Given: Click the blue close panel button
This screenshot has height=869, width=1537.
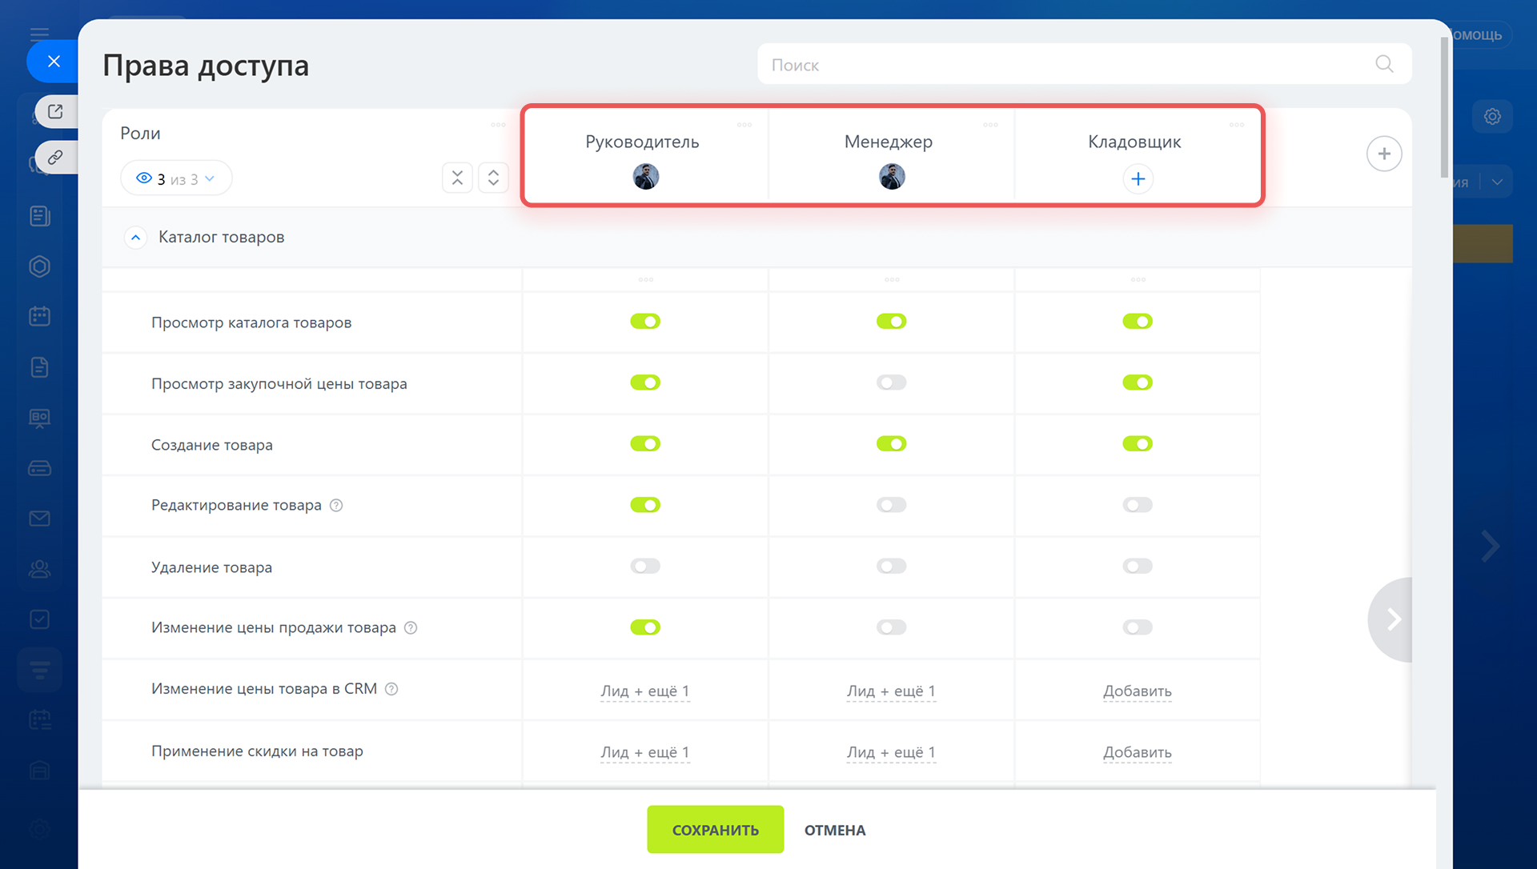Looking at the screenshot, I should (54, 62).
